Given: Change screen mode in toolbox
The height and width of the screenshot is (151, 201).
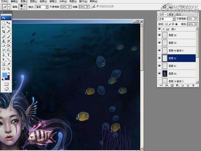Looking at the screenshot, I should [x=6, y=89].
